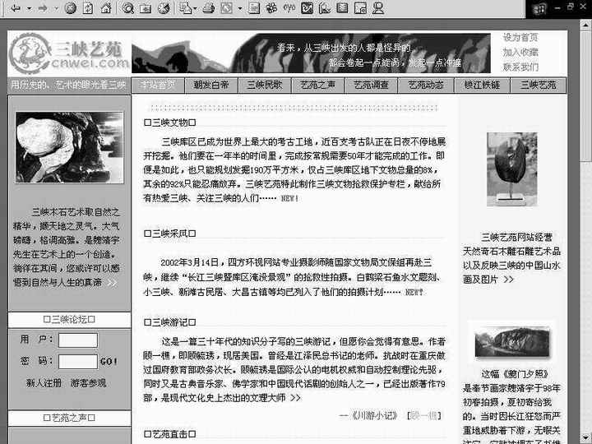Click the □艺苑之声□ sidebar heading

tap(69, 418)
